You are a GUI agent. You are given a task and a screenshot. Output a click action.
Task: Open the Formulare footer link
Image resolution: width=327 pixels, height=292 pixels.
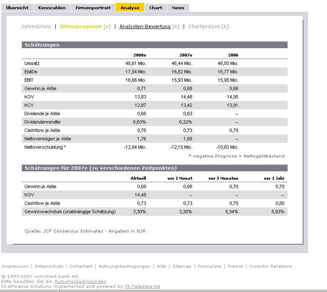tap(209, 266)
